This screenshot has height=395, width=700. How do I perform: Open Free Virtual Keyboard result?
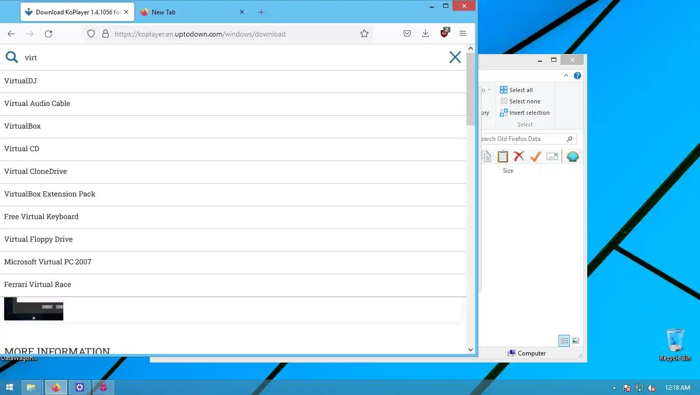(x=233, y=217)
